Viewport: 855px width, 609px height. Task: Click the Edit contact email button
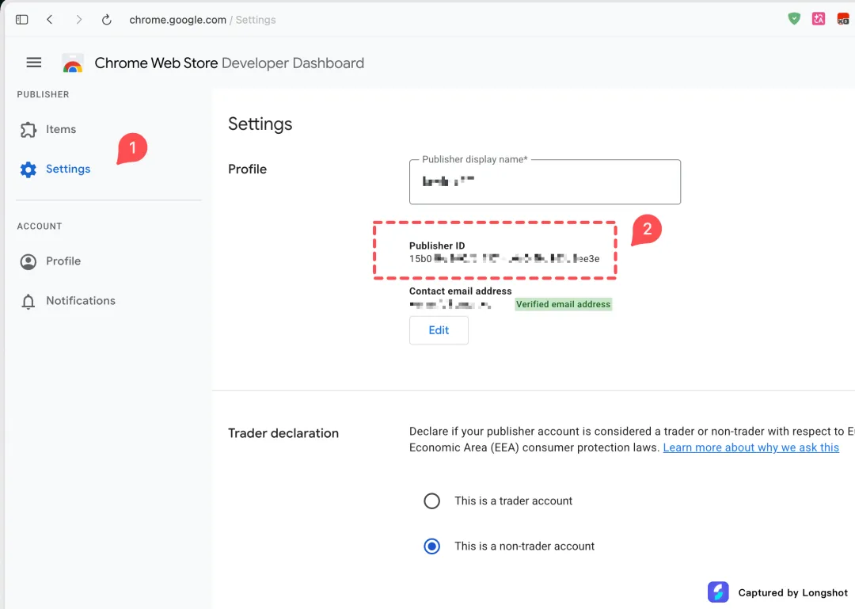[439, 330]
